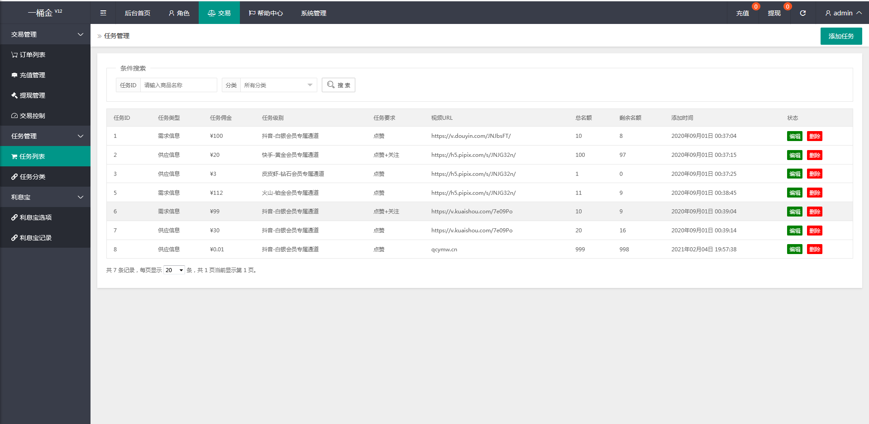Click the user icon beside admin
This screenshot has height=424, width=869.
pyautogui.click(x=828, y=13)
